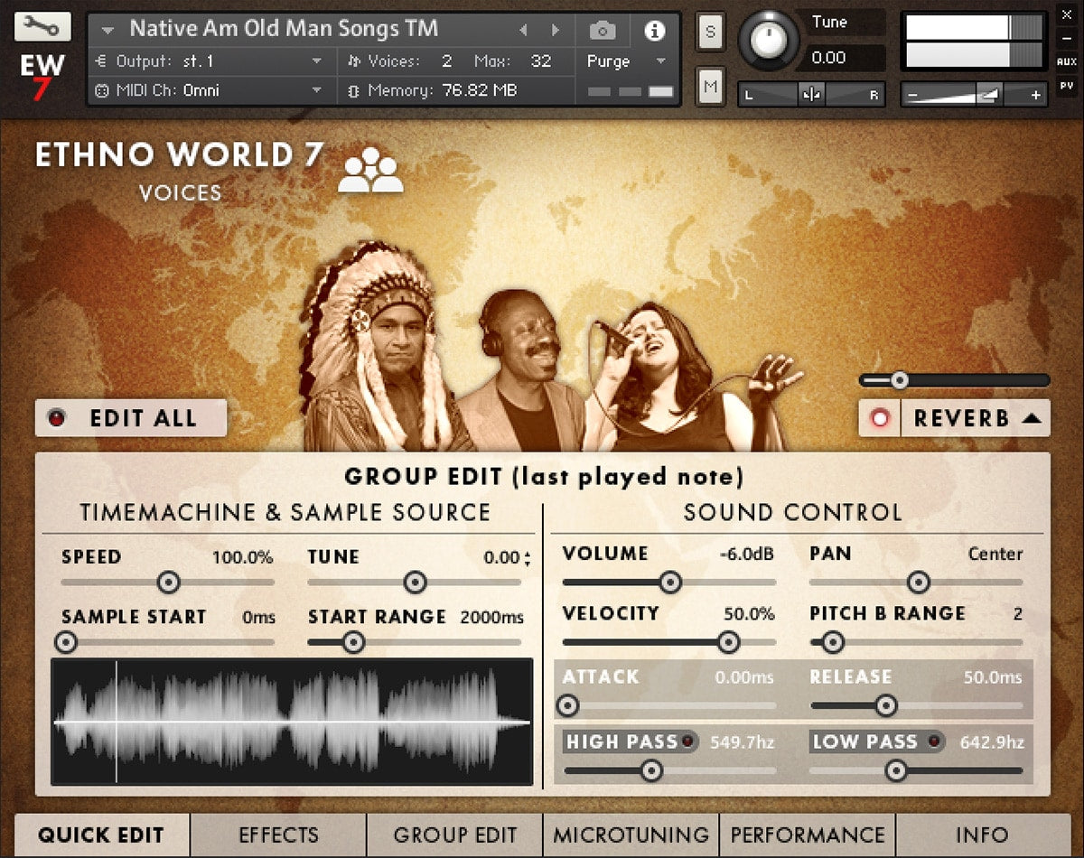Open the Microtuning tab
This screenshot has width=1084, height=858.
click(631, 835)
